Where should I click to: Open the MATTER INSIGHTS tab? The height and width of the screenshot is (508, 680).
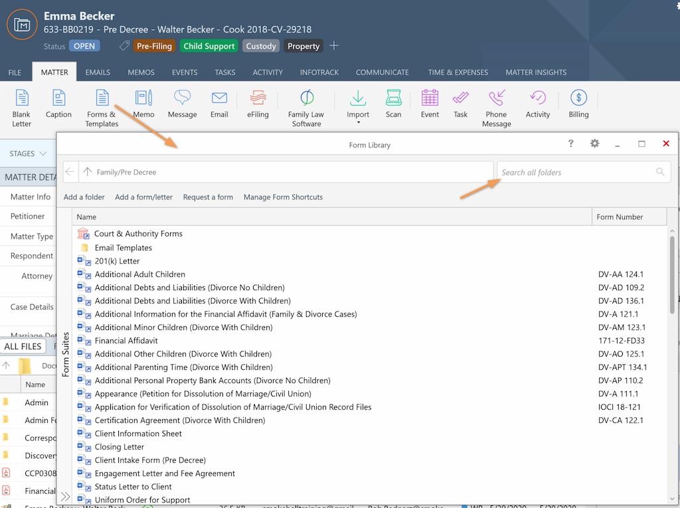[x=536, y=72]
